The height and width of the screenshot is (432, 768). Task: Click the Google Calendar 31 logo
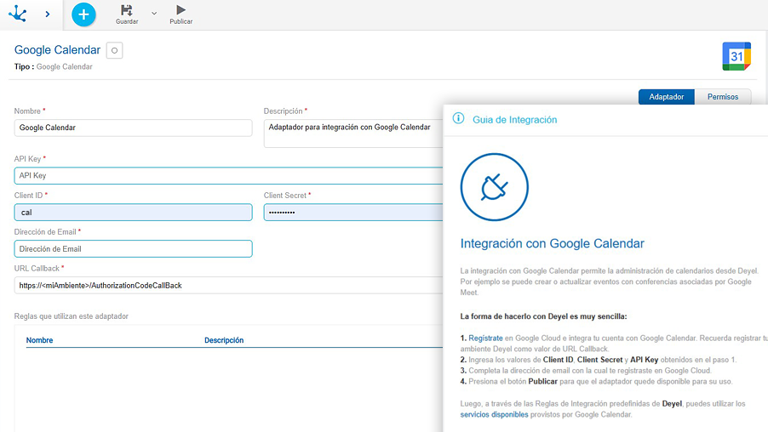coord(736,56)
